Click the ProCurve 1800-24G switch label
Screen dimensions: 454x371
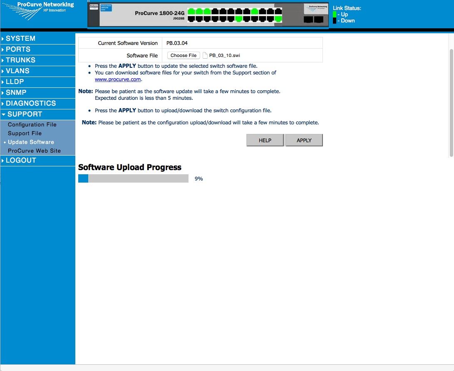[x=159, y=13]
